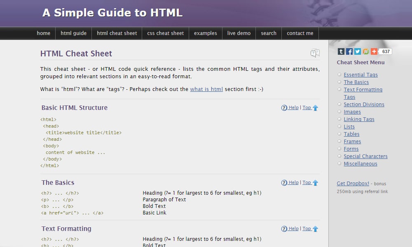
Task: Click the green share service icon
Action: 366,51
